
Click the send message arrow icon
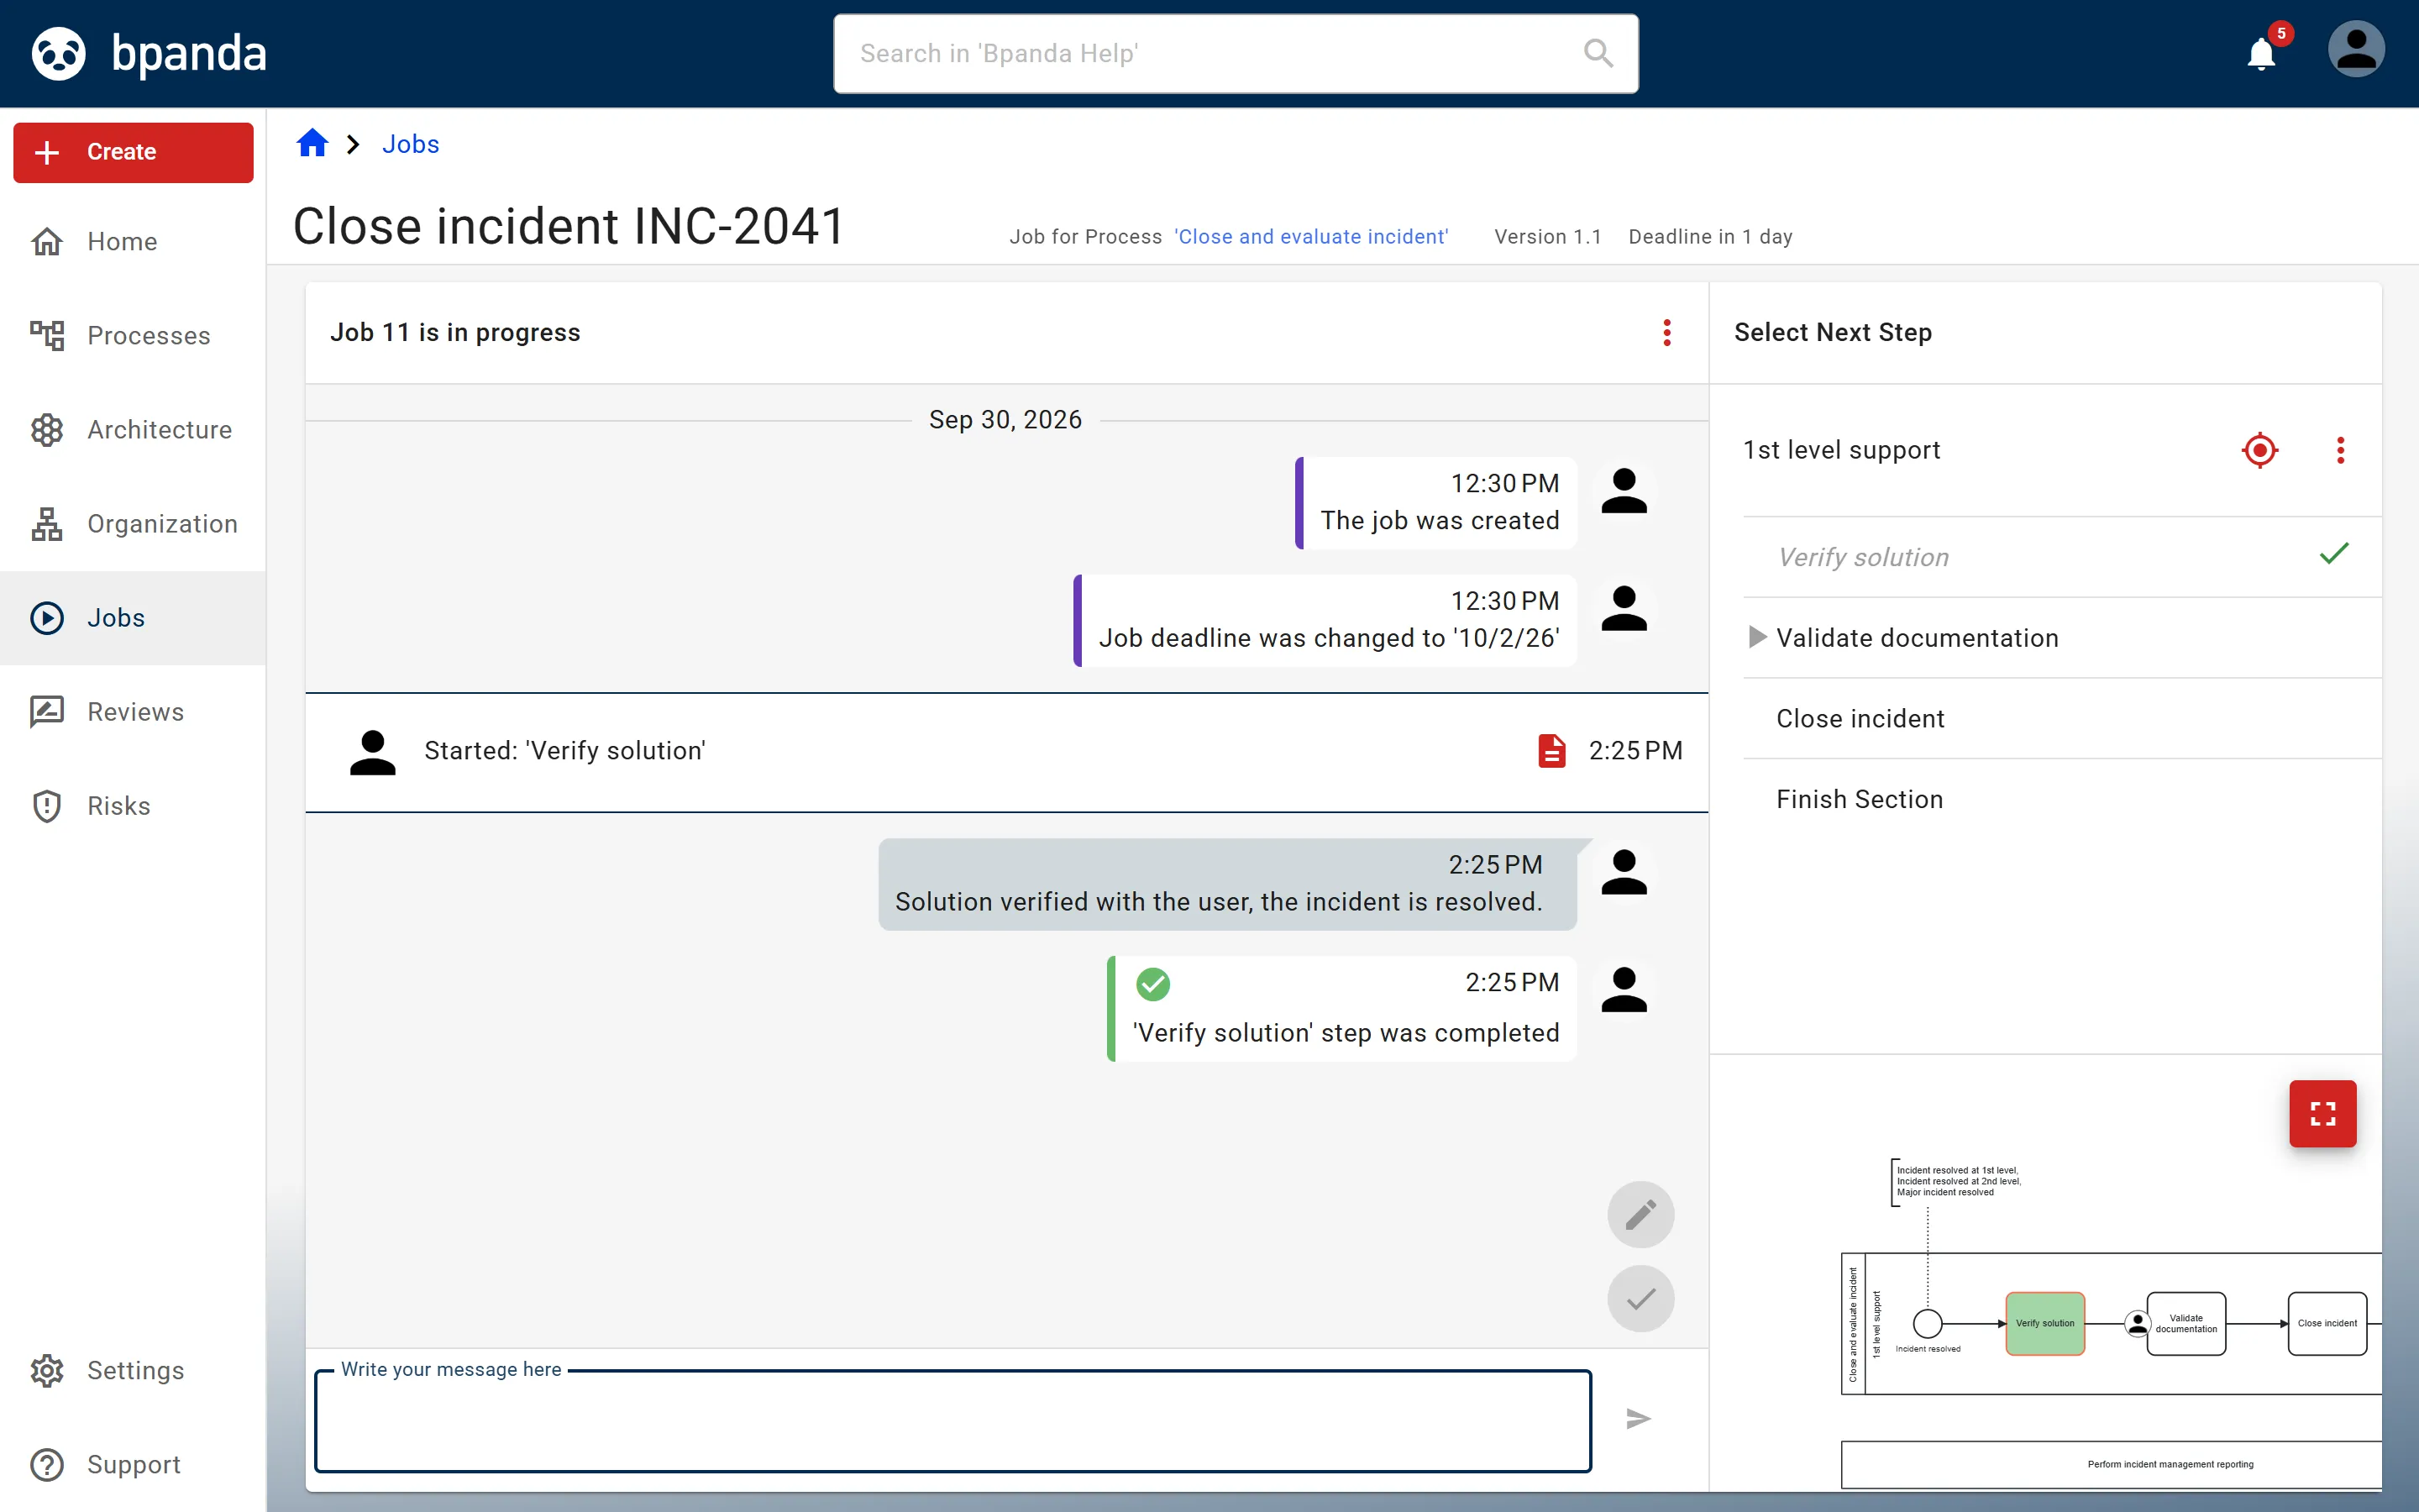pyautogui.click(x=1639, y=1419)
